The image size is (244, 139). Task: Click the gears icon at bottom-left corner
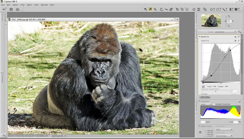pyautogui.click(x=4, y=135)
